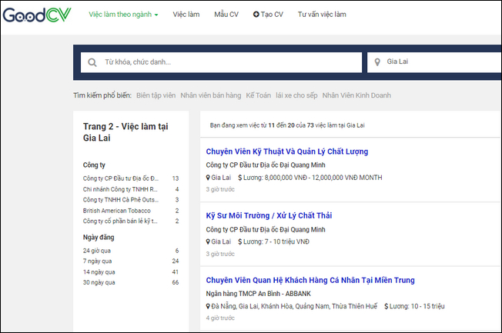Image resolution: width=502 pixels, height=333 pixels.
Task: Filter by Công ty CP Đầu tư Địa ốc
Action: pos(121,178)
